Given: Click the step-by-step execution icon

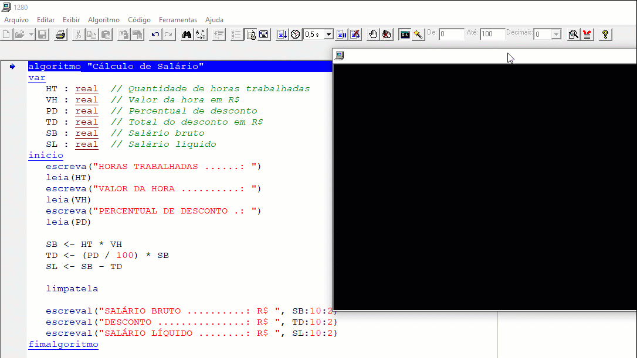Looking at the screenshot, I should click(341, 35).
